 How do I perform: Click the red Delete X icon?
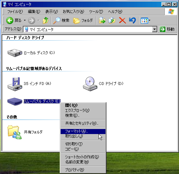122,20
